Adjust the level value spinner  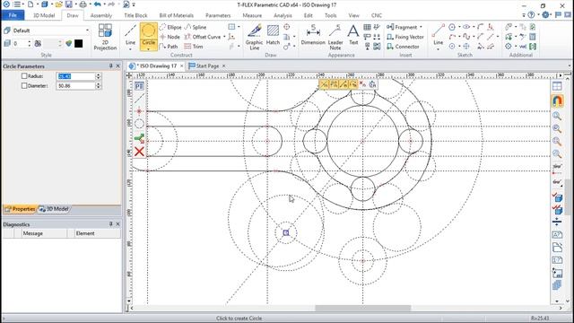point(30,44)
